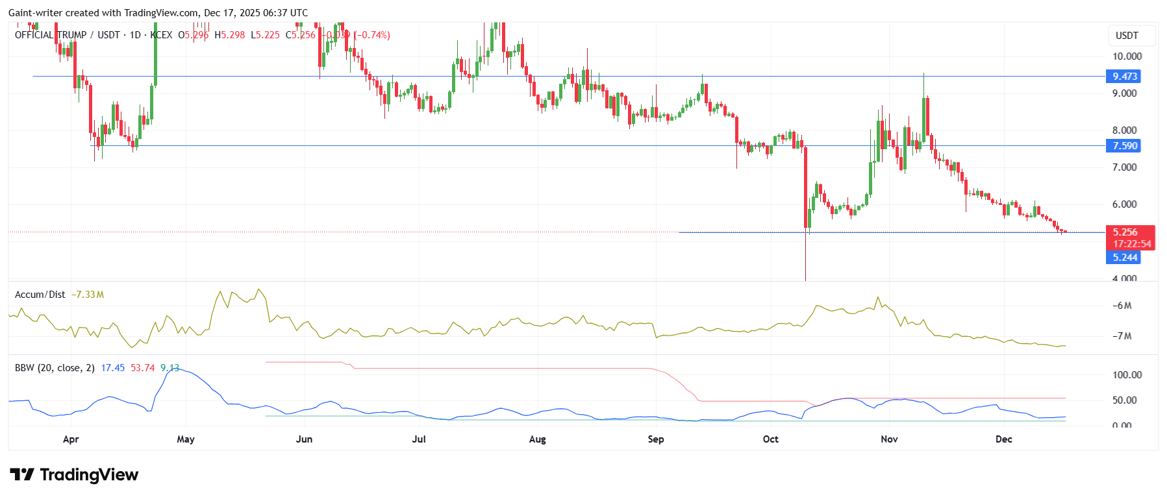Click the Aug label on time axis
Viewport: 1167px width, 499px height.
pyautogui.click(x=538, y=439)
